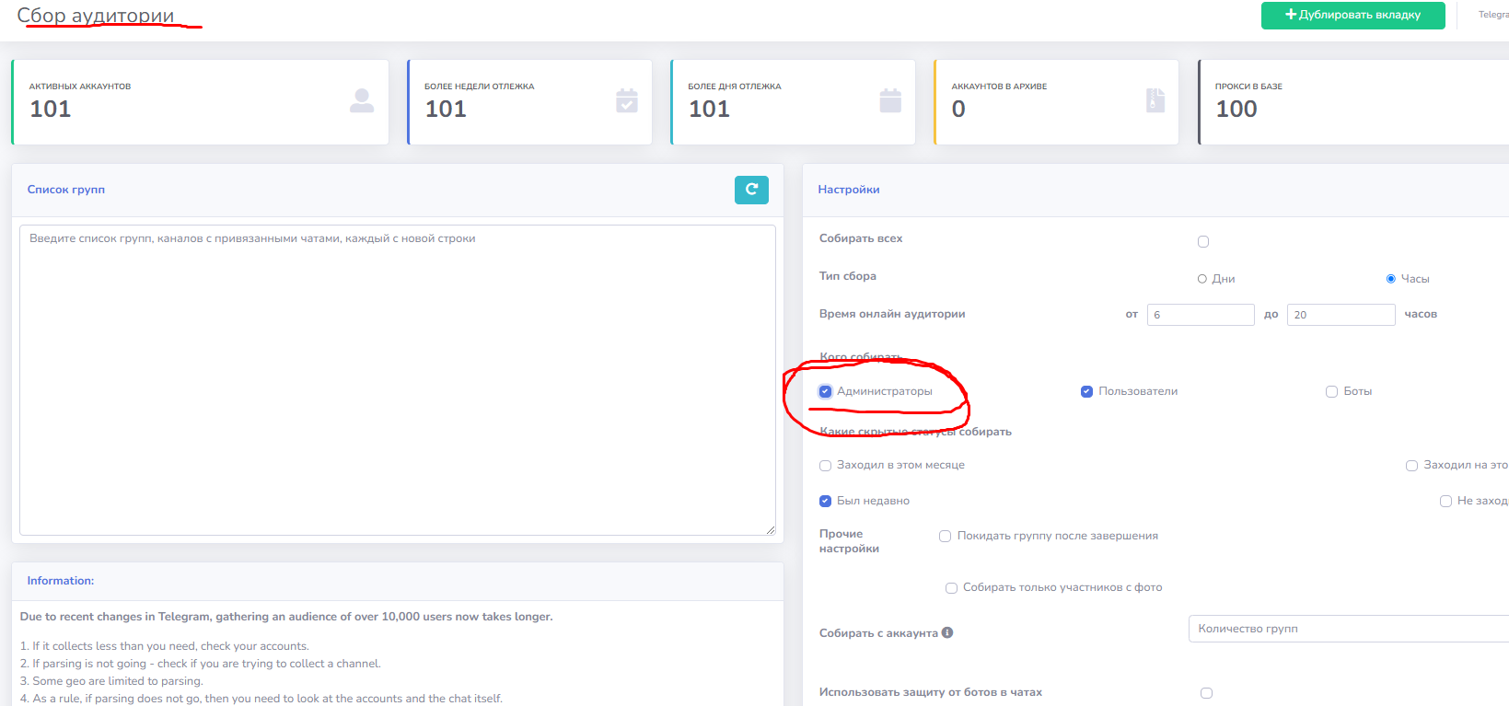This screenshot has height=706, width=1509.
Task: Uncheck the Администраторы checkbox
Action: (826, 391)
